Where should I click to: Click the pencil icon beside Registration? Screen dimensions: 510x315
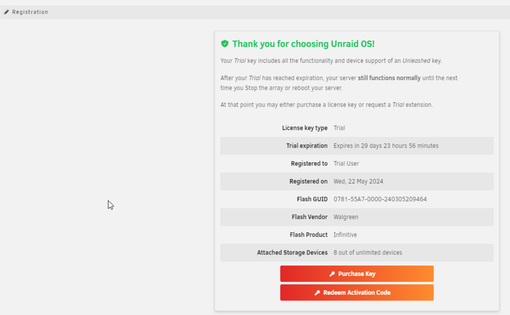7,12
